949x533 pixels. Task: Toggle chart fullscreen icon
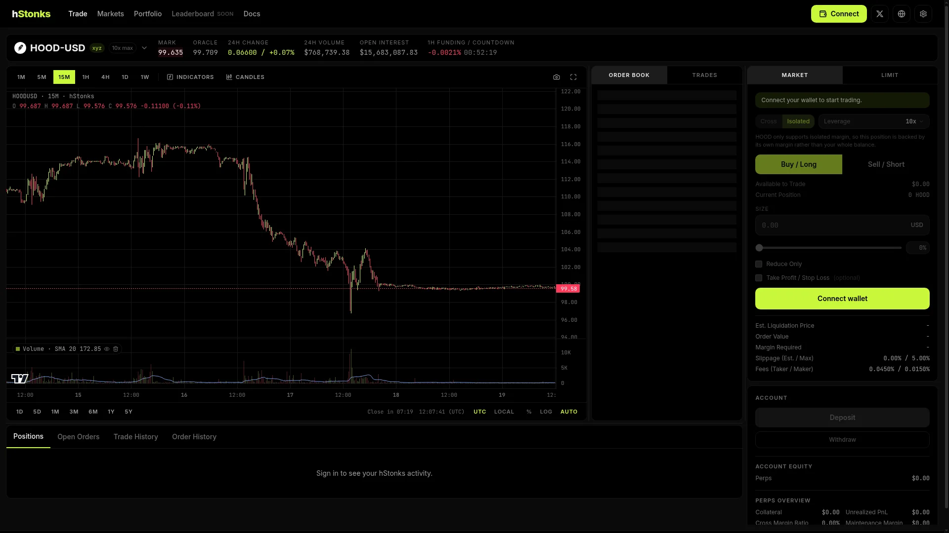click(573, 77)
